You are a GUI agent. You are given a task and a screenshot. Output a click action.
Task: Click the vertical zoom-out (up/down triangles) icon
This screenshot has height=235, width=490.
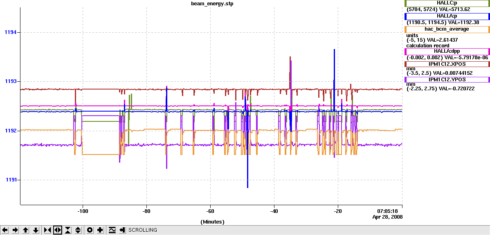78,230
